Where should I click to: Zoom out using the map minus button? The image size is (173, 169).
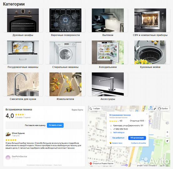[x=167, y=136]
